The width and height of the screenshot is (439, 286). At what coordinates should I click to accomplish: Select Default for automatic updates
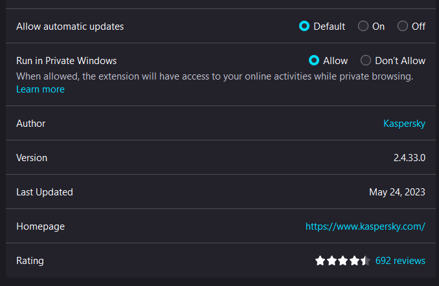[304, 27]
